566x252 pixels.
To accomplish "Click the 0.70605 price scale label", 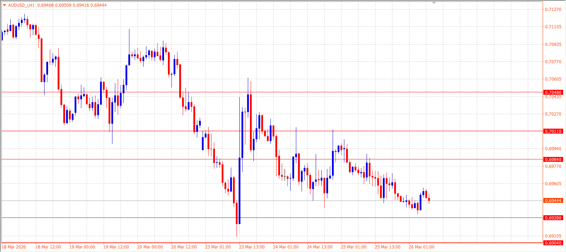I will (553, 79).
